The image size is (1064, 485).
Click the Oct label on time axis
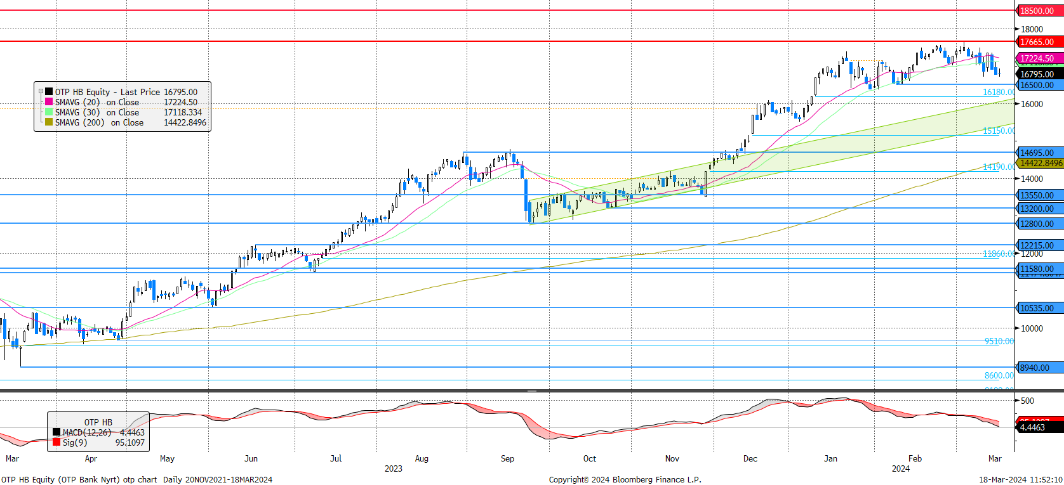click(x=590, y=458)
